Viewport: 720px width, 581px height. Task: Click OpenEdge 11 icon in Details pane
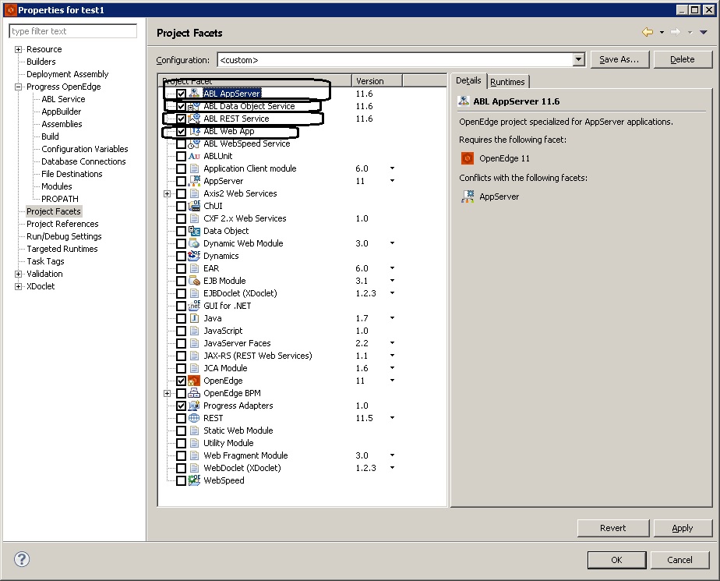[468, 158]
